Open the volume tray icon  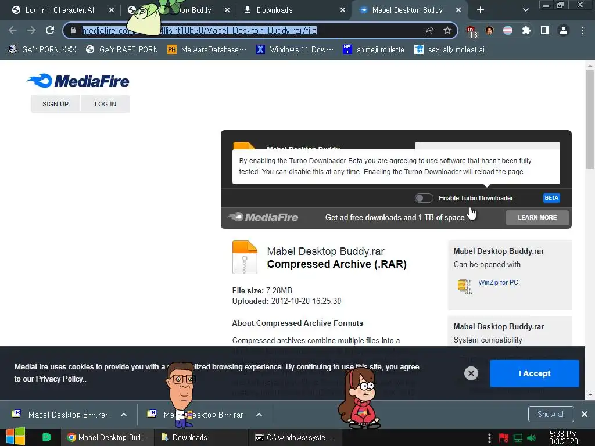(532, 438)
